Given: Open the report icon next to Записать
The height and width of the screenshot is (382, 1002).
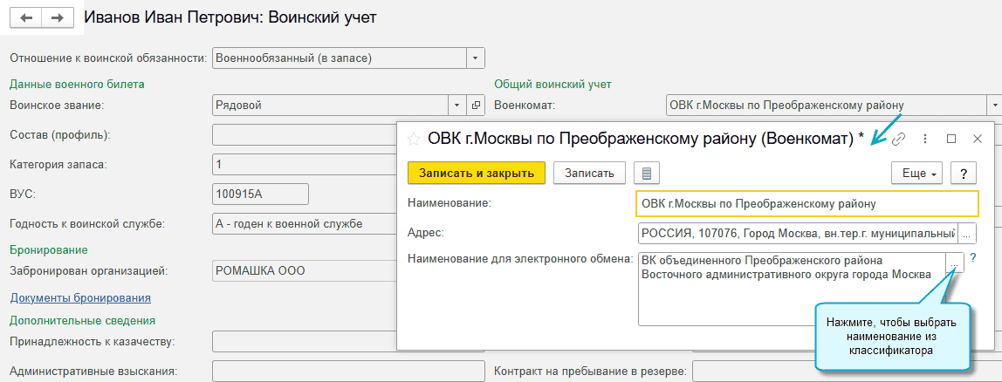Looking at the screenshot, I should point(647,173).
